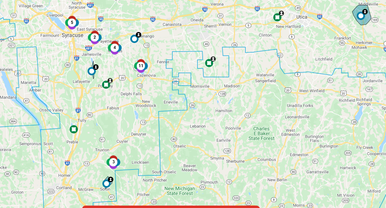Open the outage cluster labeled 5
The image size is (386, 208).
pyautogui.click(x=72, y=23)
